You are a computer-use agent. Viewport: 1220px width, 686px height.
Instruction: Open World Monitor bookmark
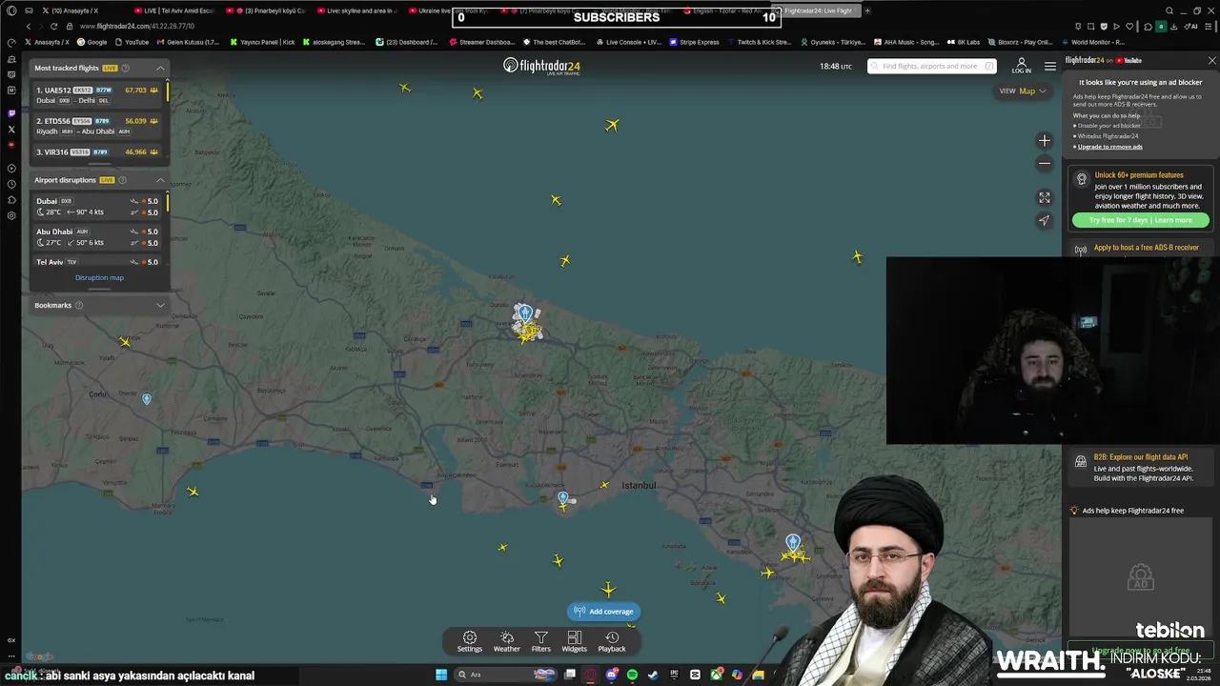[1093, 42]
